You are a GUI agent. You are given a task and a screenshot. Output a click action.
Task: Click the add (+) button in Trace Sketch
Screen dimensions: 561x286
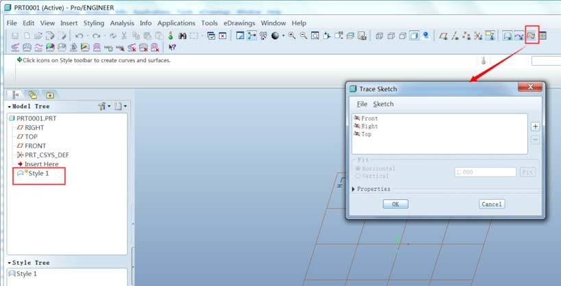point(535,126)
